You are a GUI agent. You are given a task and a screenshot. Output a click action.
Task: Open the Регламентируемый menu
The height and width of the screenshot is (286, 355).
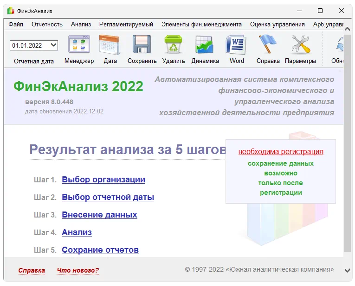[x=126, y=24]
